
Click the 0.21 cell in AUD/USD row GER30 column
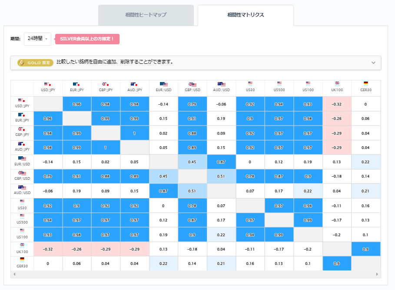(366, 191)
